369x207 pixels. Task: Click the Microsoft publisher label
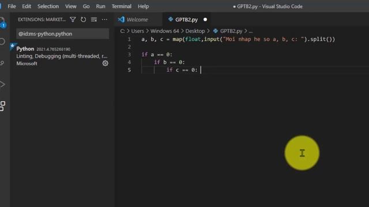tap(27, 63)
